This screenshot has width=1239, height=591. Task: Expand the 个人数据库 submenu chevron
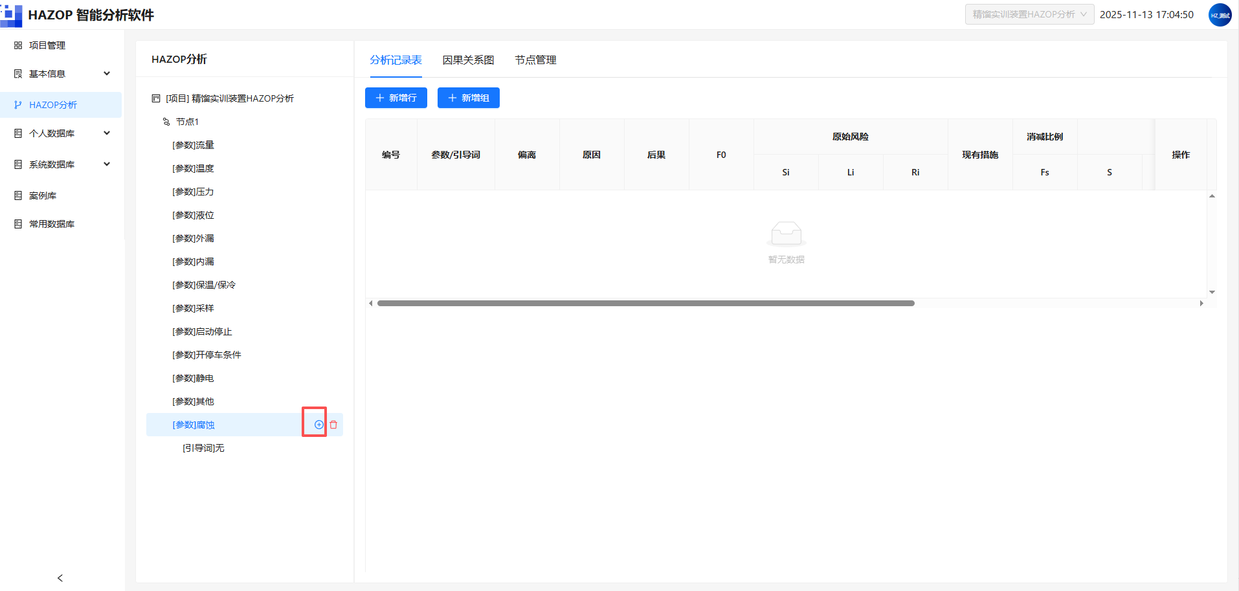click(x=107, y=133)
